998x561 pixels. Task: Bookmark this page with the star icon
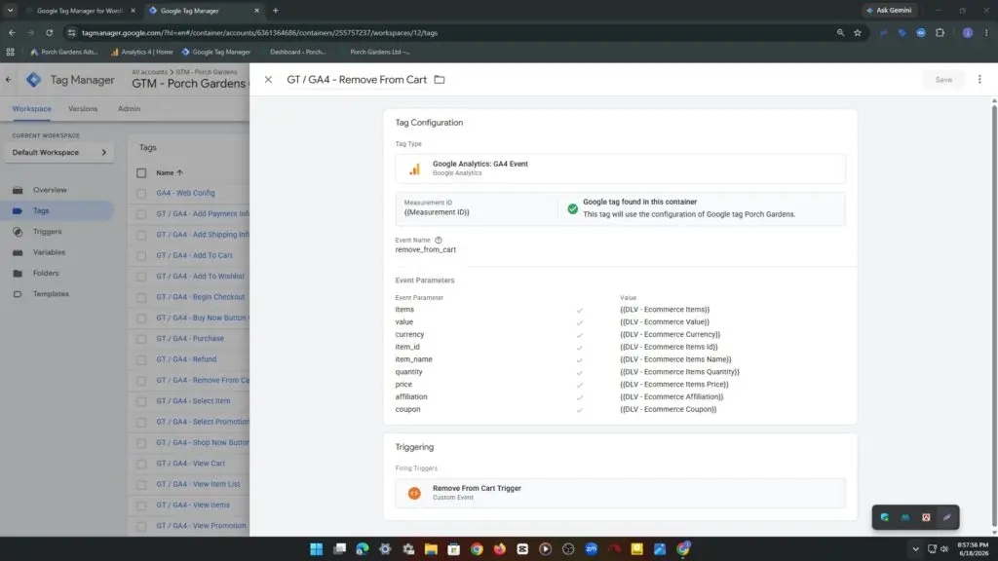[858, 32]
